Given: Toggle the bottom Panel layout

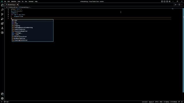Looking at the screenshot, I should pos(164,1).
